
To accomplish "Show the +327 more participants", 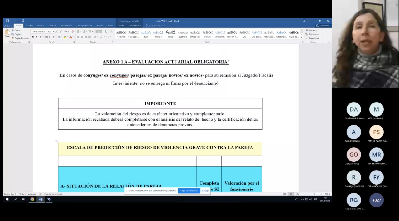I will [377, 200].
